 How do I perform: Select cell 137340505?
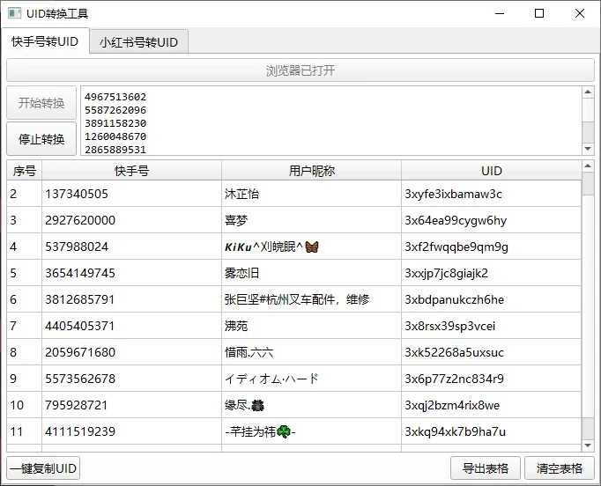[x=131, y=194]
